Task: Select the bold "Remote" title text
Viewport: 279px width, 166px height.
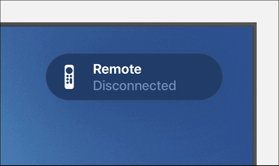Action: click(117, 69)
